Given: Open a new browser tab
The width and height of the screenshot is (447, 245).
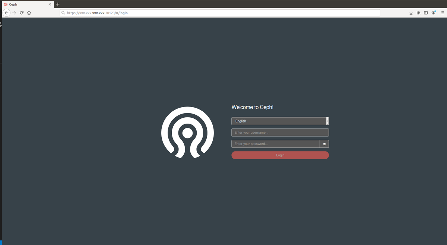Looking at the screenshot, I should coord(58,4).
